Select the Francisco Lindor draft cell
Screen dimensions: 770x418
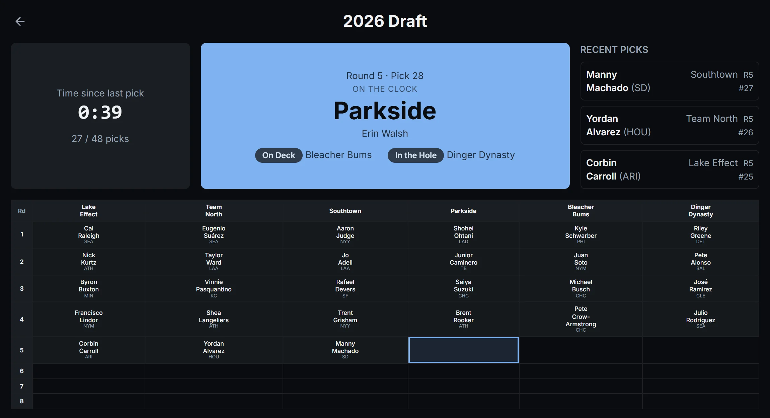point(89,319)
